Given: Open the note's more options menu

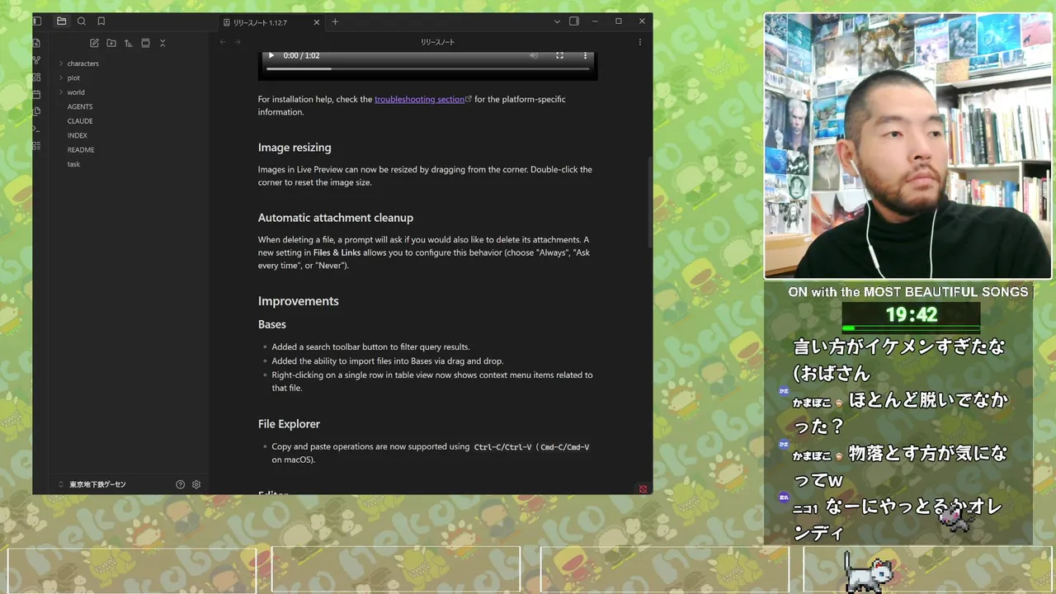Looking at the screenshot, I should 640,42.
